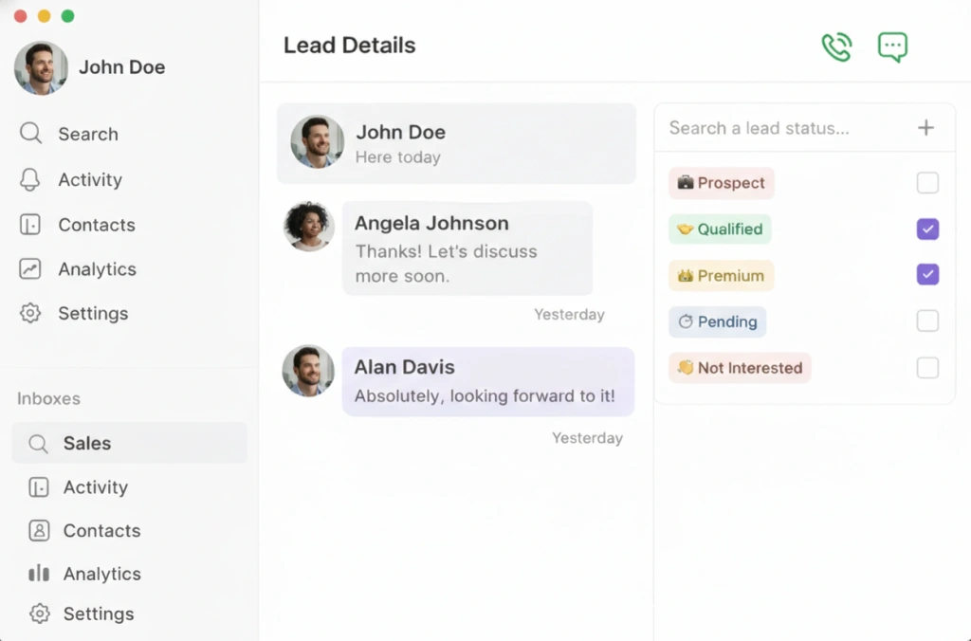Click the Inboxes section label
The image size is (971, 641).
(48, 398)
